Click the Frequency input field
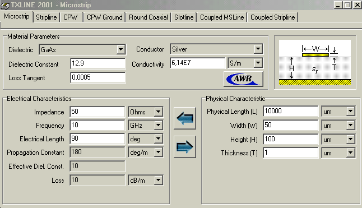 tap(97, 125)
